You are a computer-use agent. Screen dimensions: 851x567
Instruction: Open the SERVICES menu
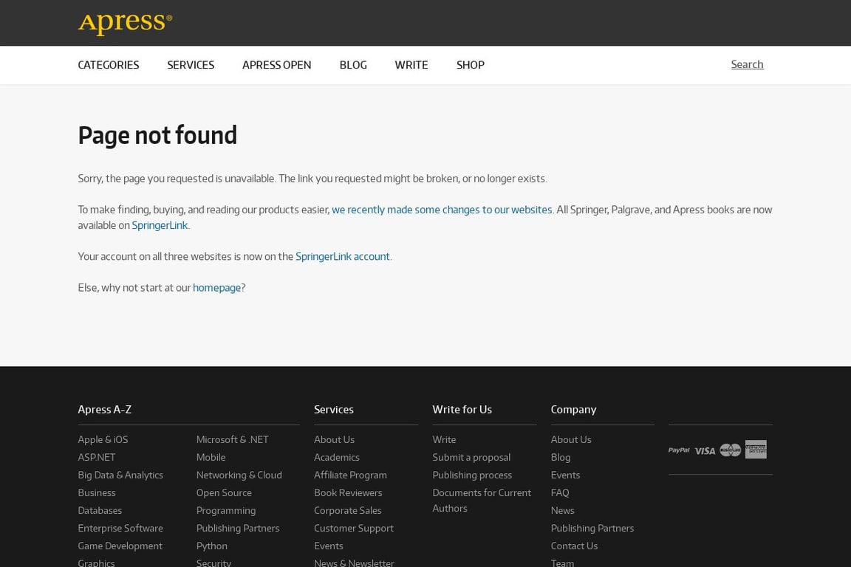191,65
